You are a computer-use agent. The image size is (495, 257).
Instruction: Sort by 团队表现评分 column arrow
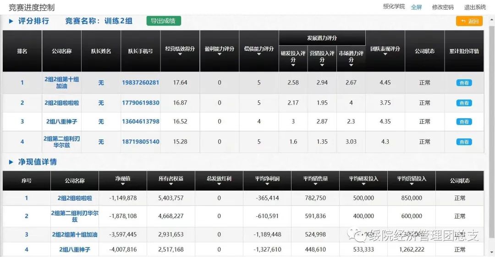click(385, 55)
